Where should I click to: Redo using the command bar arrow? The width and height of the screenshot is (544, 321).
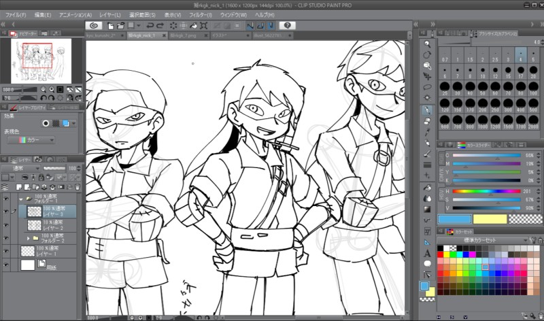[160, 26]
